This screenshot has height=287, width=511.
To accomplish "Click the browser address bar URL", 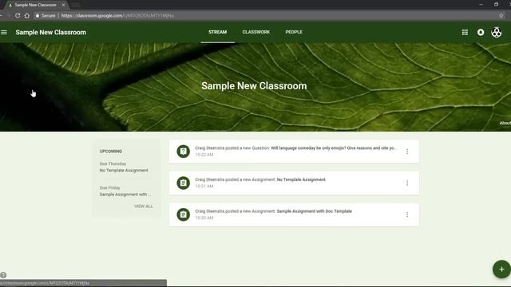I will (117, 15).
